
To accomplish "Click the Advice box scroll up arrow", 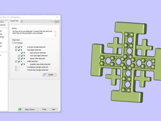I will coord(55,31).
